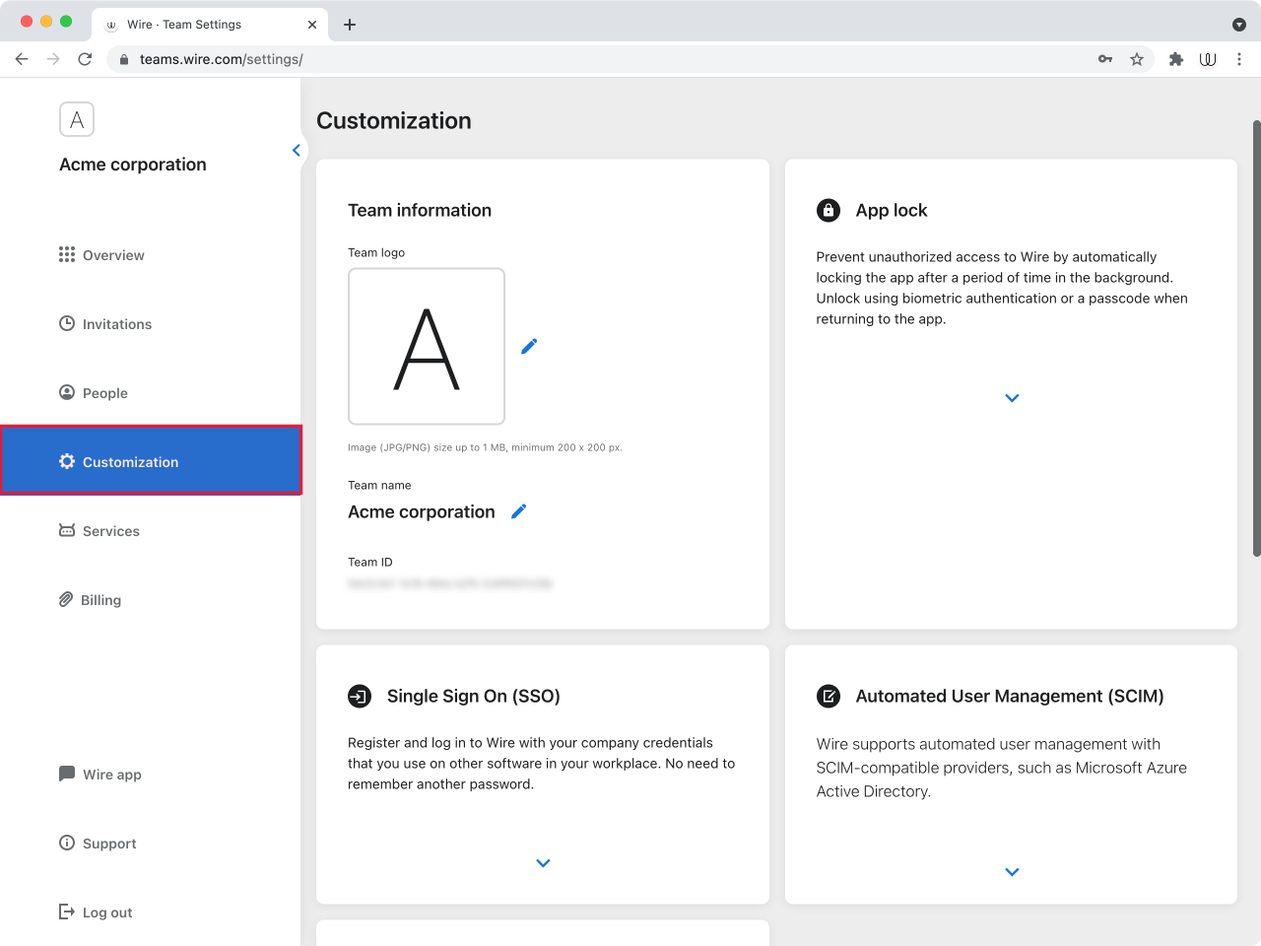The width and height of the screenshot is (1261, 946).
Task: Open the tab search dropdown arrow
Action: point(1239,25)
